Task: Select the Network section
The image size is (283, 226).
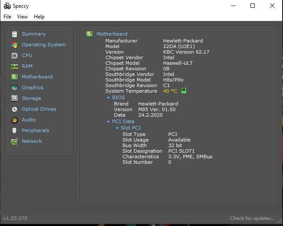Action: click(32, 141)
